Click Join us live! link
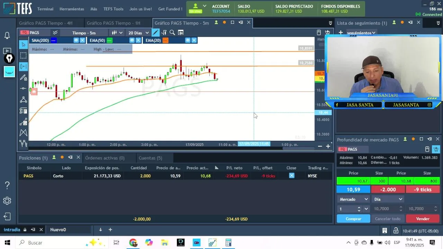 coord(141,9)
